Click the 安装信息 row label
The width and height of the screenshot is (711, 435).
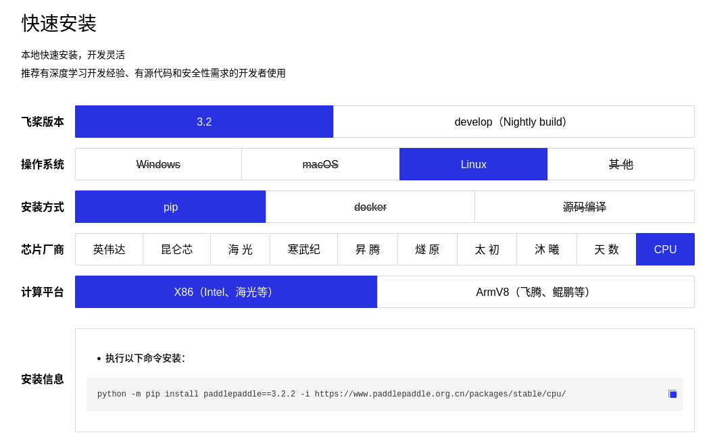coord(43,379)
